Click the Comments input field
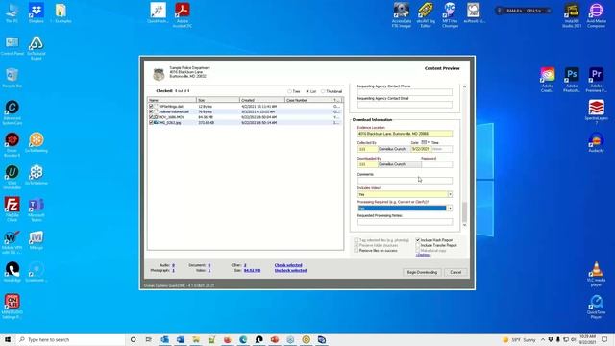Viewport: 615px width, 346px height. pyautogui.click(x=405, y=180)
